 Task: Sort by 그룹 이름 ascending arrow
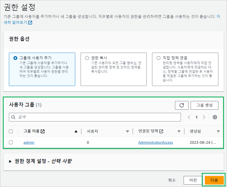(x=76, y=131)
